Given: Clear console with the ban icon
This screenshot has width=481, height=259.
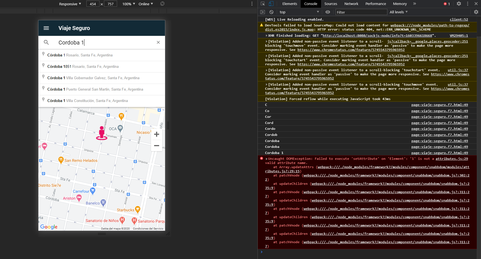Looking at the screenshot, I should [x=271, y=12].
